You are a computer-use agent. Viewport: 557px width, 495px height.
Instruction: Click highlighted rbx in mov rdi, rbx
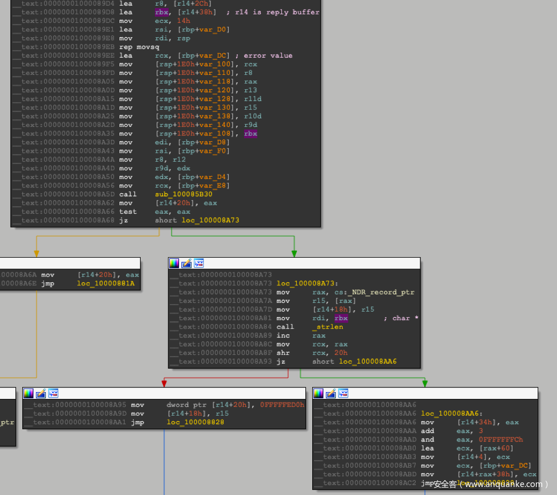pos(341,318)
